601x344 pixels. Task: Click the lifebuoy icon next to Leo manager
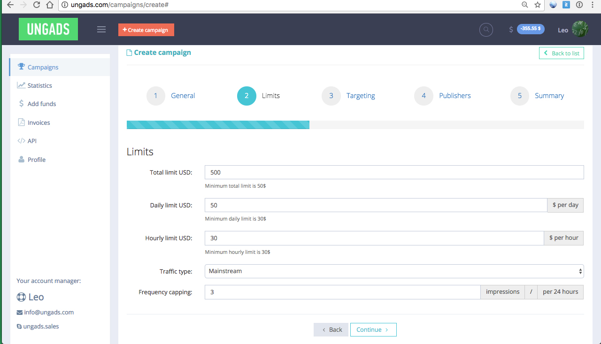point(21,297)
